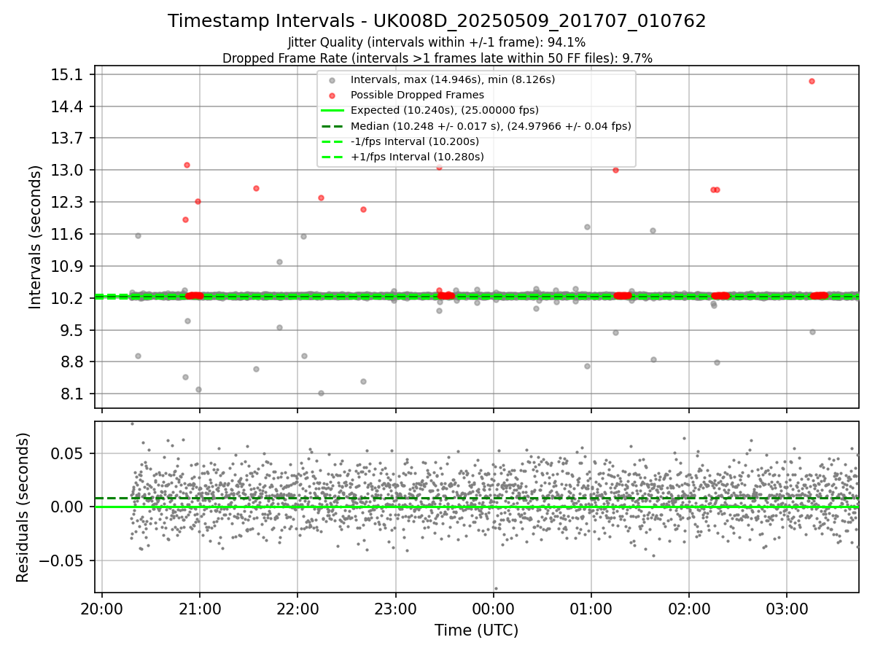
Task: Click the y-axis tick label 10.9
Action: (69, 266)
